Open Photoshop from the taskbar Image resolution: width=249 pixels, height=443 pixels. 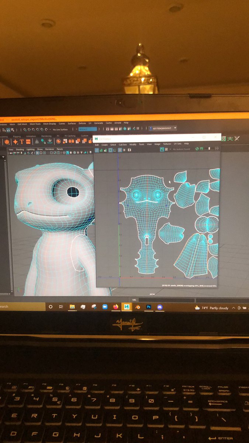[x=149, y=307]
